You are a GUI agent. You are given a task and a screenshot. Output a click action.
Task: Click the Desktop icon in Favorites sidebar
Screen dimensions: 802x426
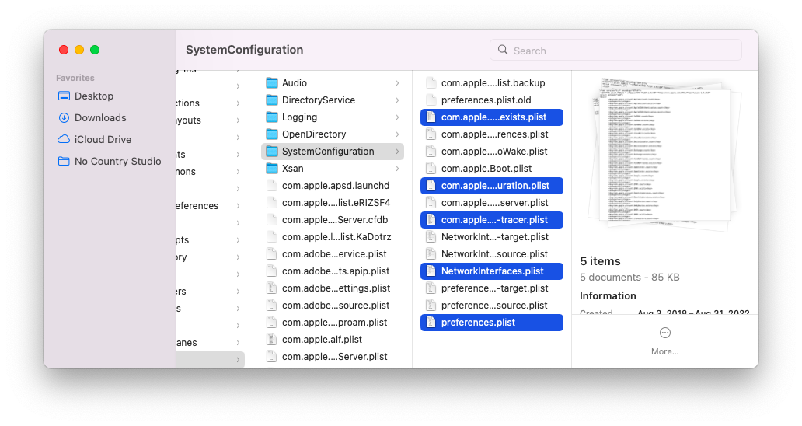pos(64,96)
